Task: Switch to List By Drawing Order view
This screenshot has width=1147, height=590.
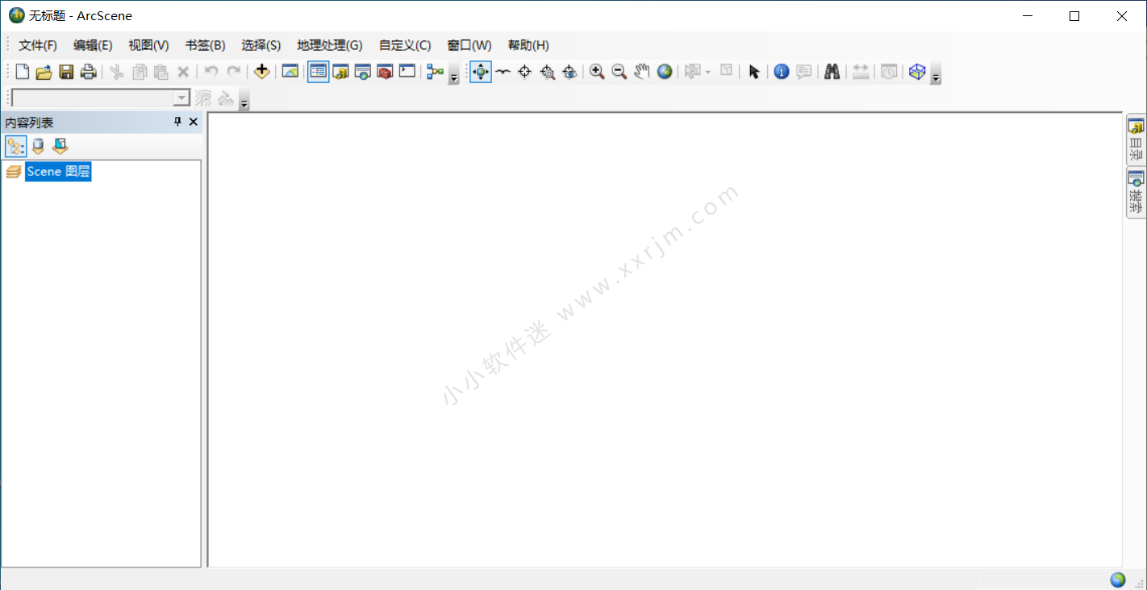Action: click(15, 146)
